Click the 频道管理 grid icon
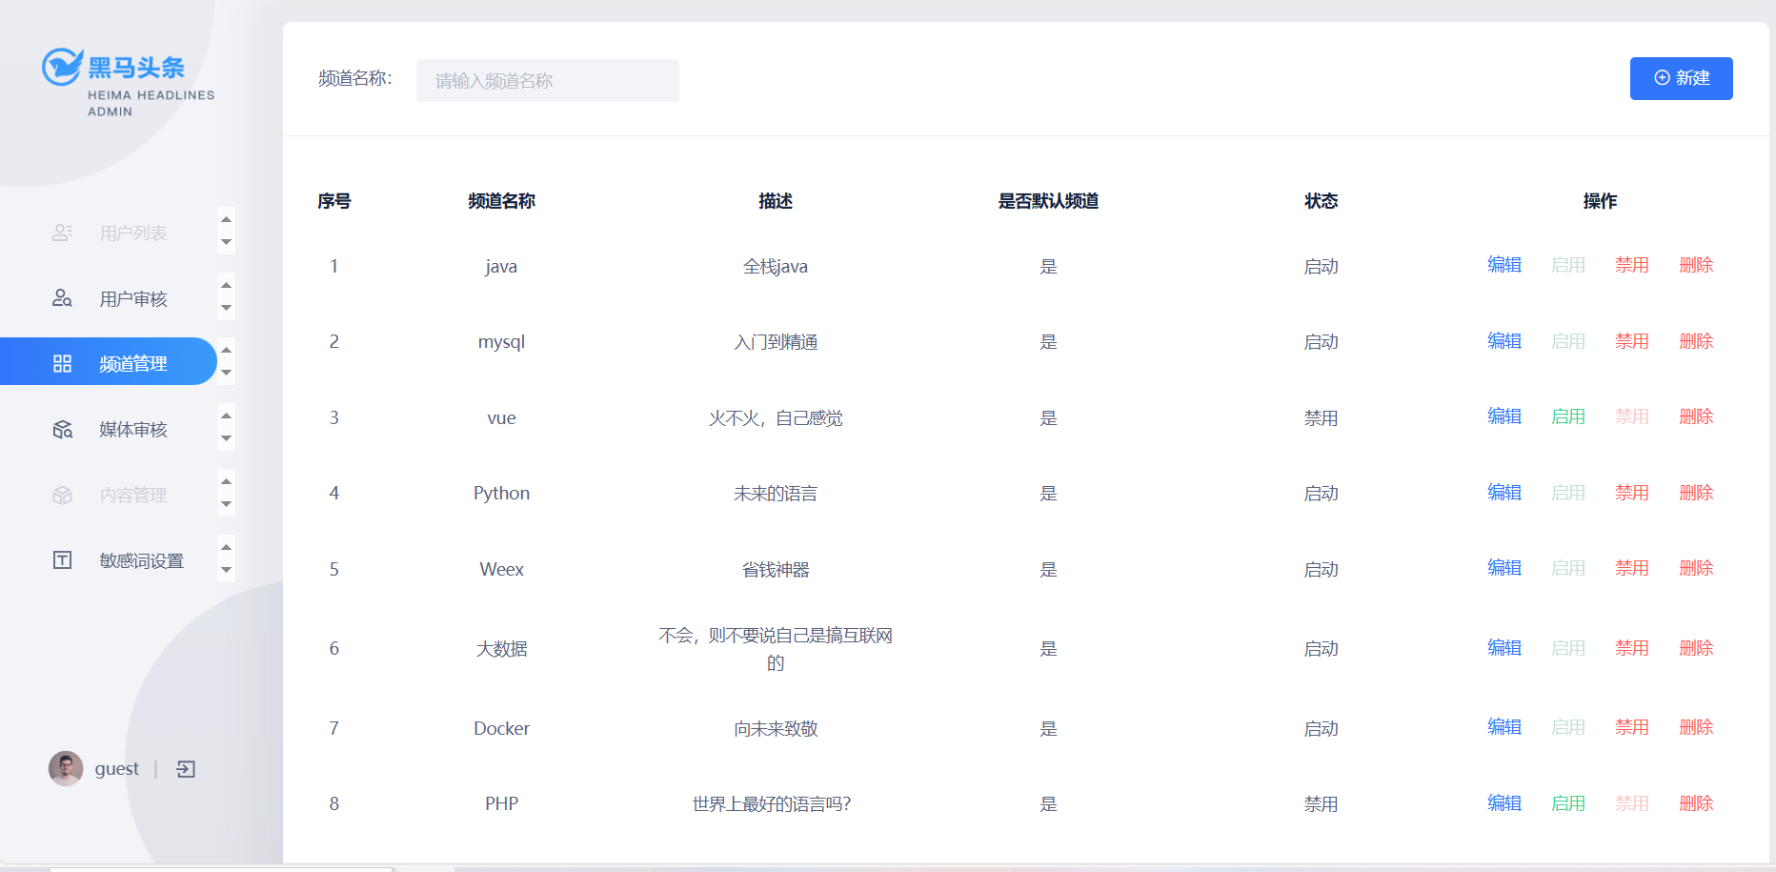This screenshot has width=1776, height=872. pos(62,363)
